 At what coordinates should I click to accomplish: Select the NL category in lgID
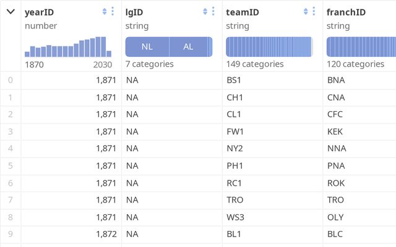click(x=147, y=47)
